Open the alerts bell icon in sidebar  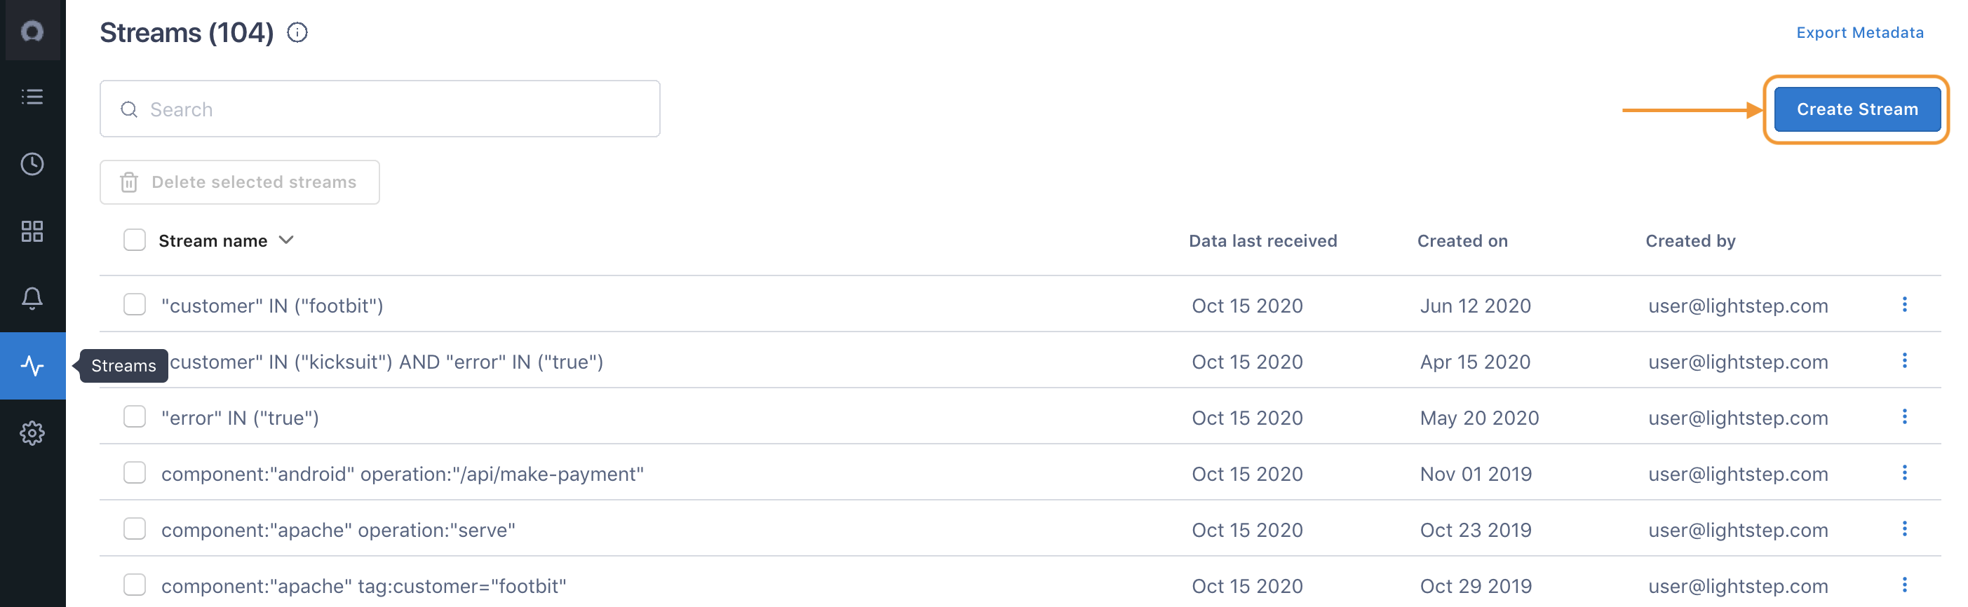click(x=32, y=298)
